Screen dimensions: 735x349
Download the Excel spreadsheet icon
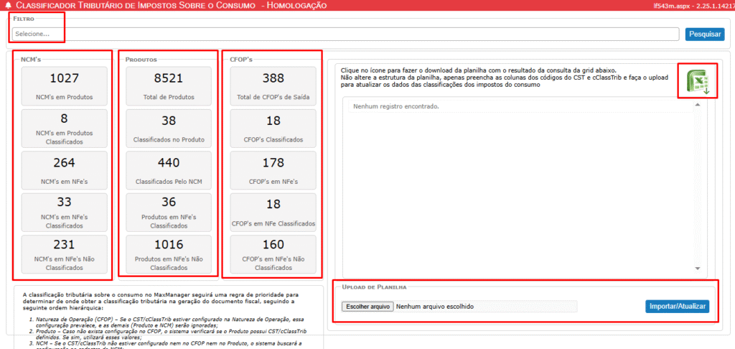tap(696, 83)
